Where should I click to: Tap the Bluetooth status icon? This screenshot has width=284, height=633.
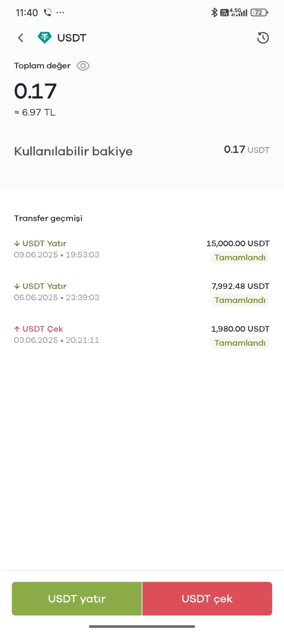tap(214, 13)
